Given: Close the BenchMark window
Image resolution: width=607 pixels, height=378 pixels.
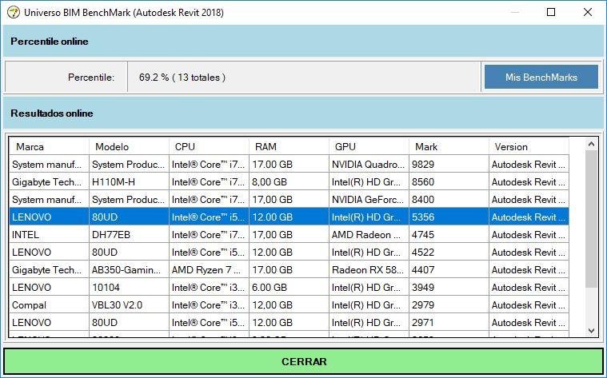Looking at the screenshot, I should [588, 12].
